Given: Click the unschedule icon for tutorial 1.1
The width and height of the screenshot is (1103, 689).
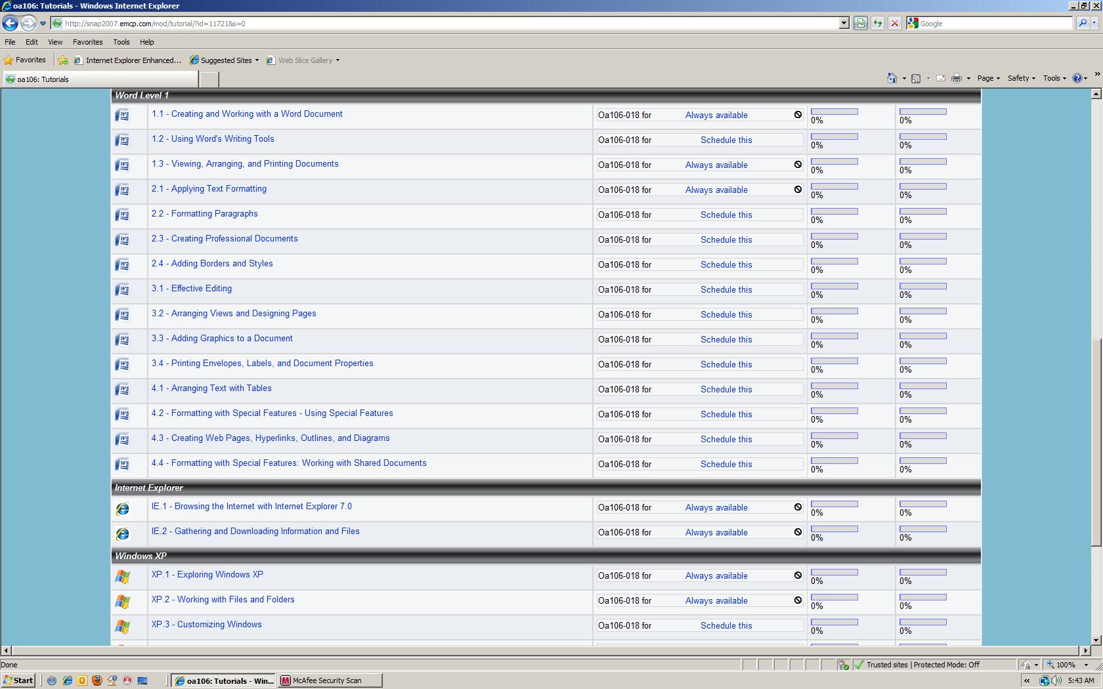Looking at the screenshot, I should (x=798, y=115).
